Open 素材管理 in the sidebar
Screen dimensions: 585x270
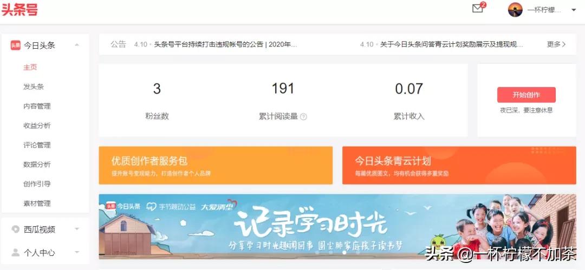(x=37, y=203)
